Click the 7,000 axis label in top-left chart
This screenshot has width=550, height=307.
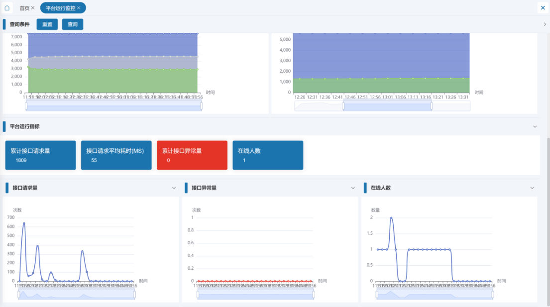coord(16,36)
